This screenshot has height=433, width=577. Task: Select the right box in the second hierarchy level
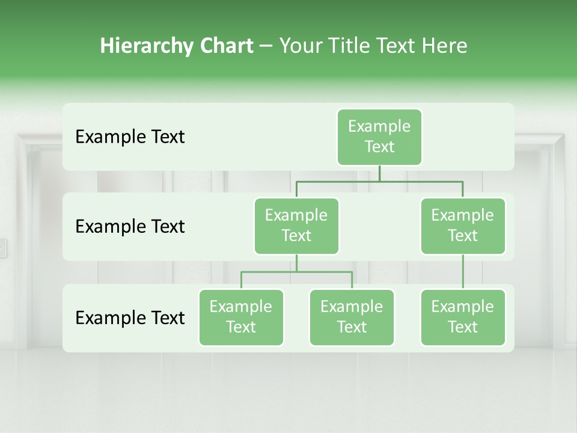463,226
